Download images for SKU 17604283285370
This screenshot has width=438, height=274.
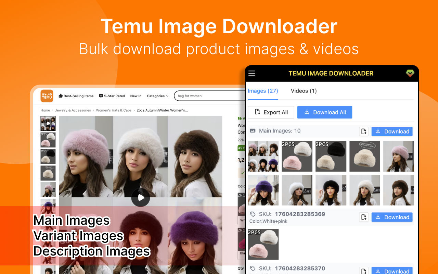click(392, 271)
